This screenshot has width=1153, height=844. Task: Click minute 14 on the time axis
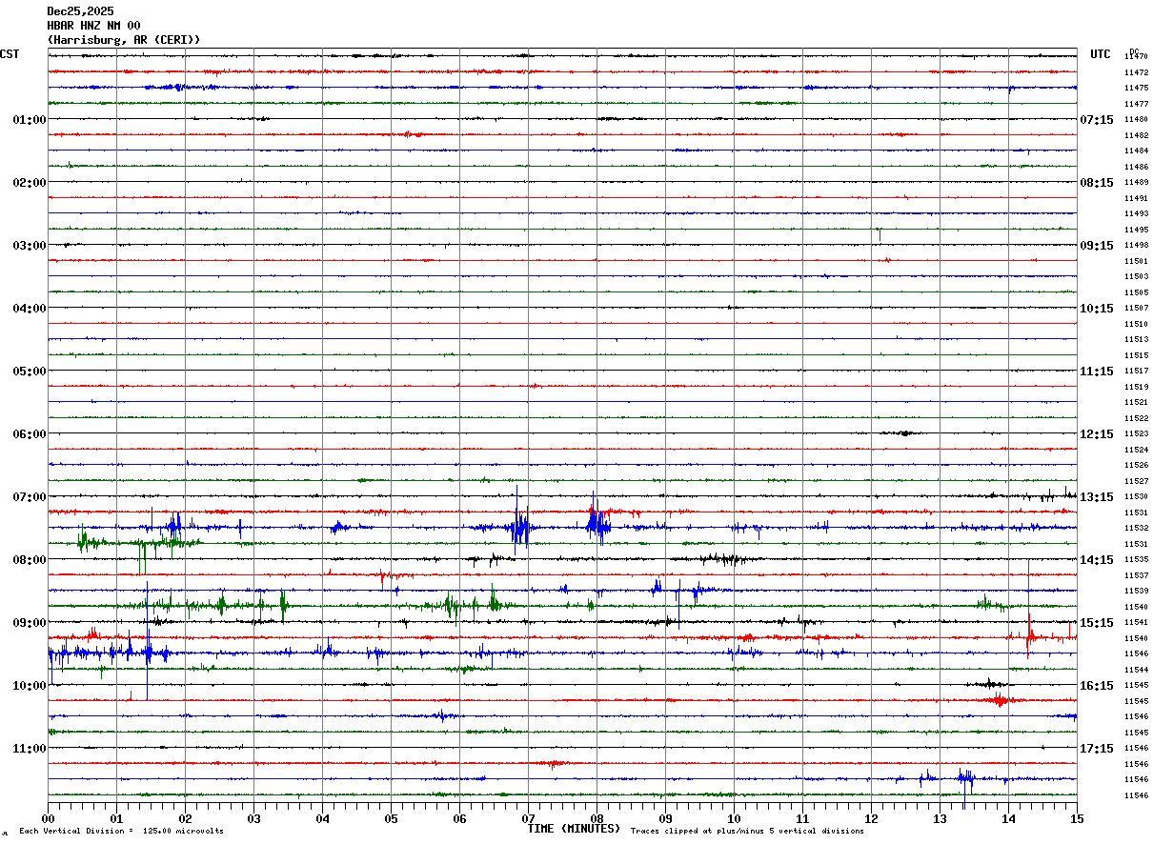[x=1008, y=818]
